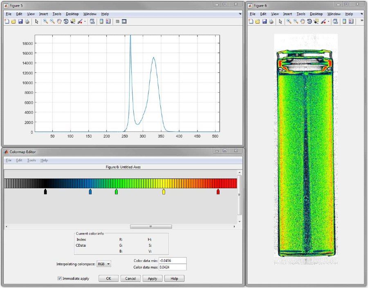Activate the Pan hand tool in Figure 5
The image size is (368, 288).
59,22
